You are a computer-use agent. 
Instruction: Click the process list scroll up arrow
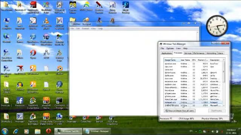point(224,60)
